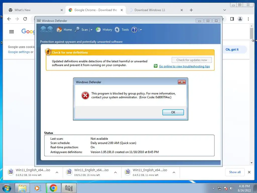257x193 pixels.
Task: Open Chrome three-dot menu
Action: [x=248, y=19]
